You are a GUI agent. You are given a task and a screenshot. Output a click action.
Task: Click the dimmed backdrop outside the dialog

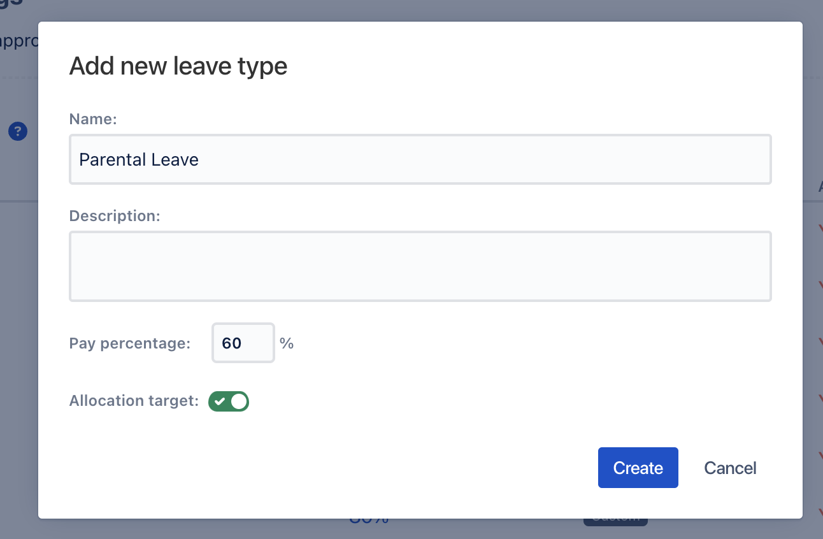(x=19, y=319)
